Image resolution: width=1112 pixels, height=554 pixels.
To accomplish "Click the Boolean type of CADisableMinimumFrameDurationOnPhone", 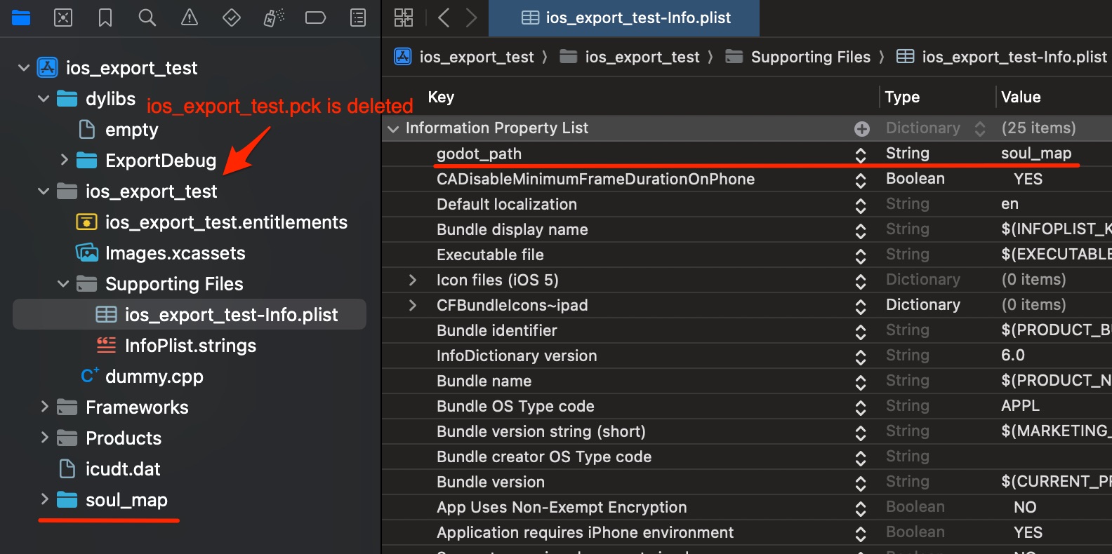I will (x=915, y=178).
